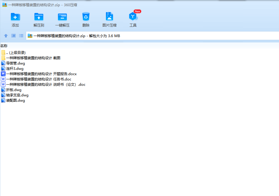Select the file name 连杆3.dwg
Viewport: 279px width, 196px height.
coord(15,69)
